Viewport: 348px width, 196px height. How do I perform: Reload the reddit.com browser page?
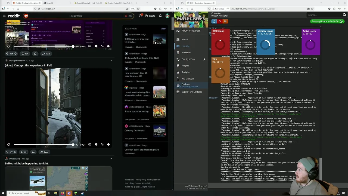click(18, 9)
